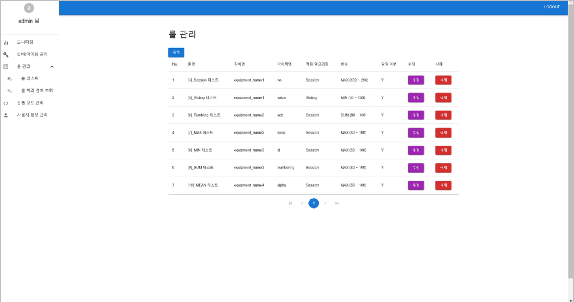Click the 아이템명 column header

[284, 64]
